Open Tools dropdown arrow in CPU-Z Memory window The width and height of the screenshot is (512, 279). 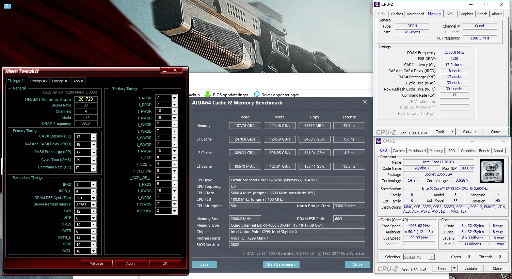452,132
